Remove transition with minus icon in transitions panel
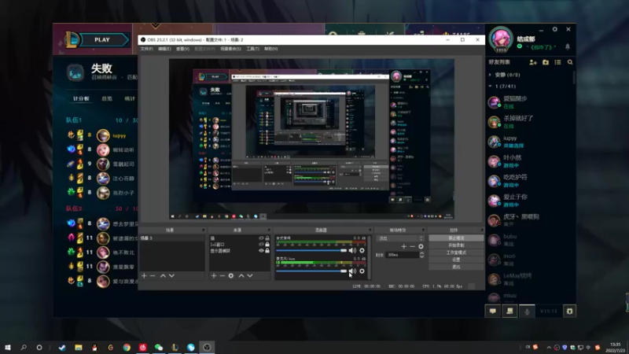Image resolution: width=629 pixels, height=354 pixels. pos(412,246)
